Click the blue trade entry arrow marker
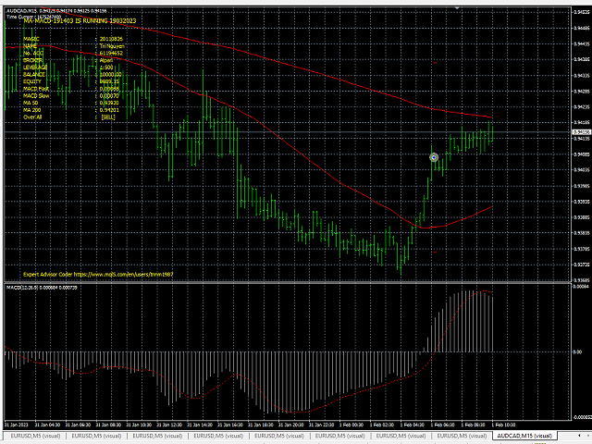 click(x=434, y=157)
